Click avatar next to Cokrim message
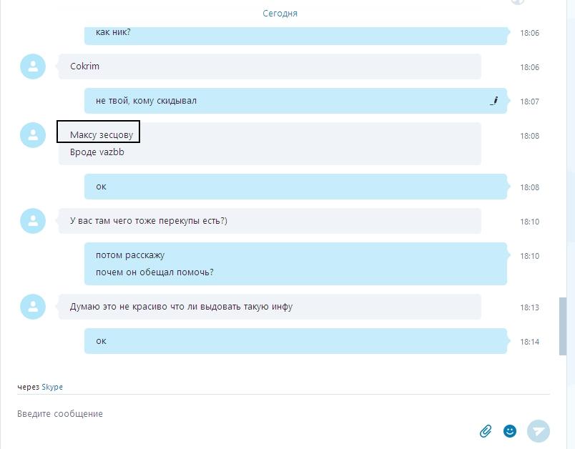This screenshot has height=449, width=575. coord(33,66)
